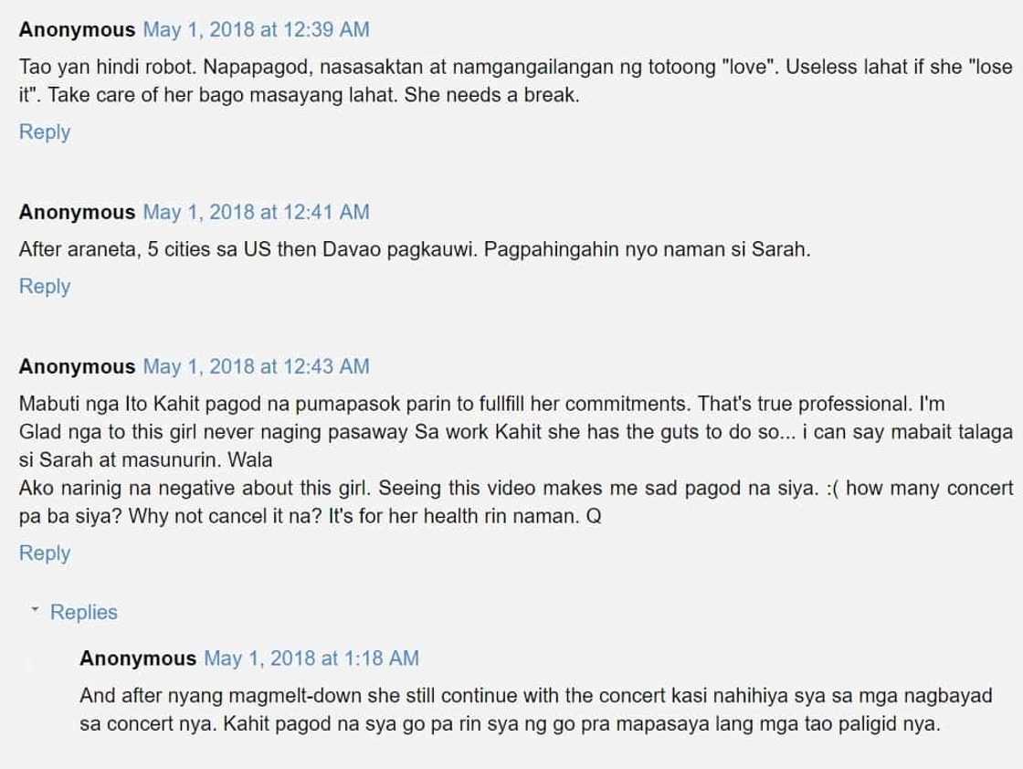Reply to the 12:39 AM comment
Screen dimensions: 1023x769
point(45,132)
